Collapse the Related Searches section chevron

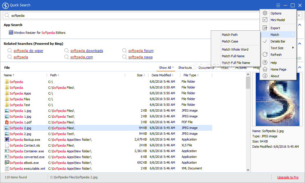[x=300, y=43]
